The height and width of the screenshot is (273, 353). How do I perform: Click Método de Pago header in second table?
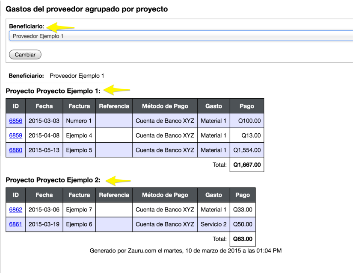pos(165,195)
